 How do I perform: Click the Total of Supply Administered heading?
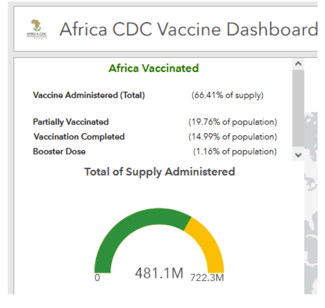159,171
